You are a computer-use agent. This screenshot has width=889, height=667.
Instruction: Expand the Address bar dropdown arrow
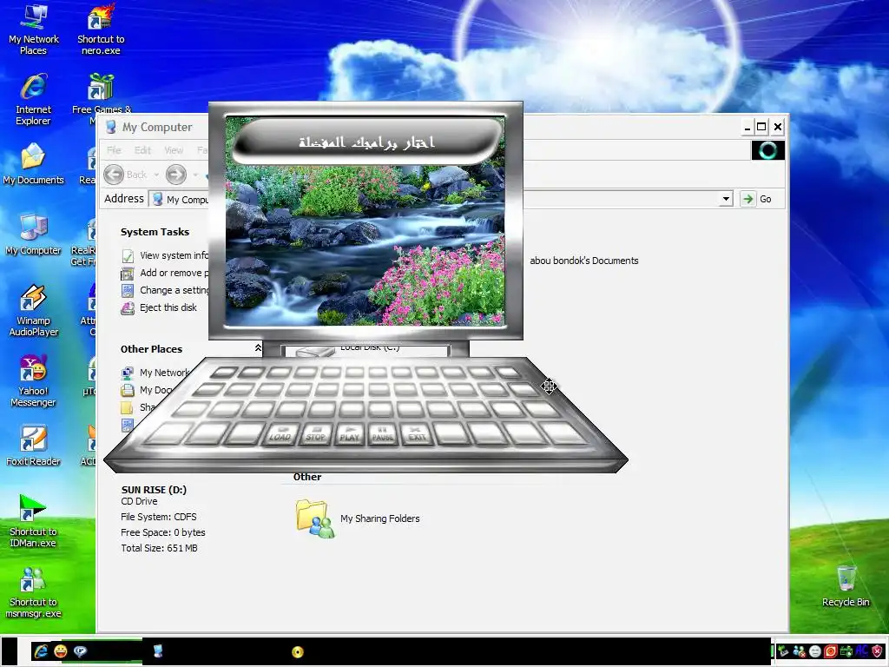726,199
